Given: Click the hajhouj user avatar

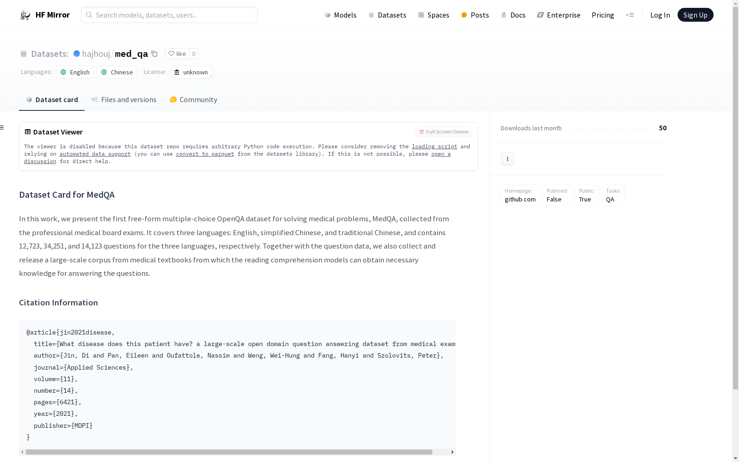Looking at the screenshot, I should click(x=77, y=54).
